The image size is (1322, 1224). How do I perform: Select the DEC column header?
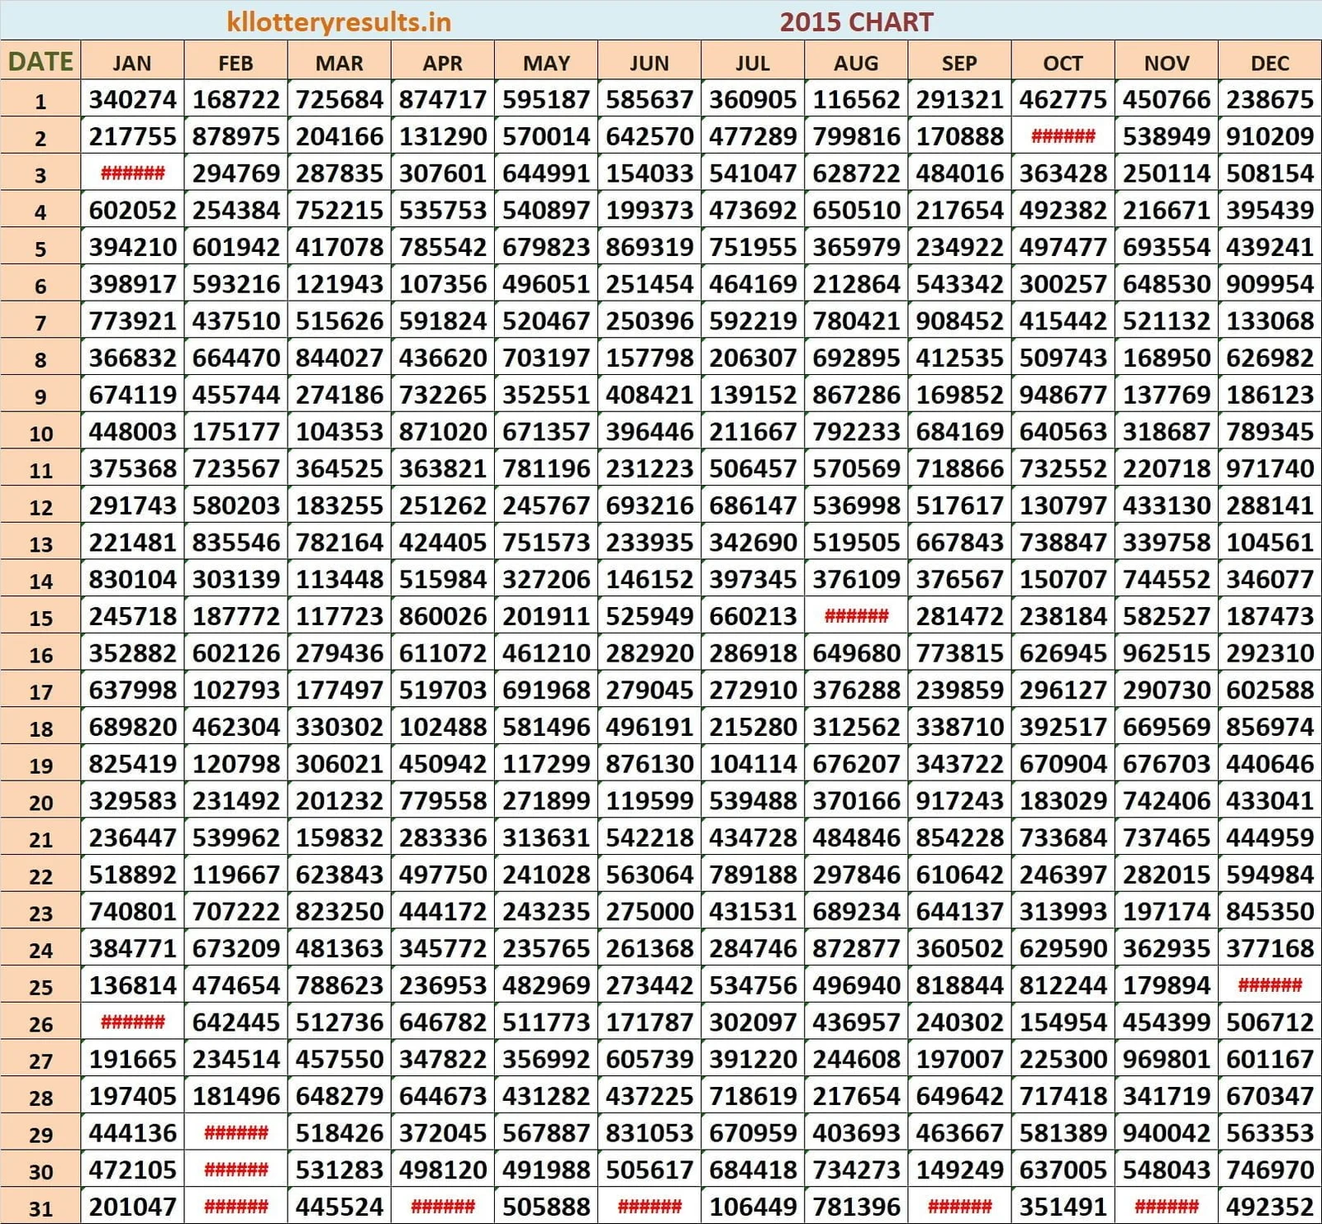coord(1268,62)
